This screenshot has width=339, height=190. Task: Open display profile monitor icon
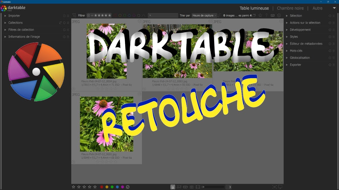280,187
